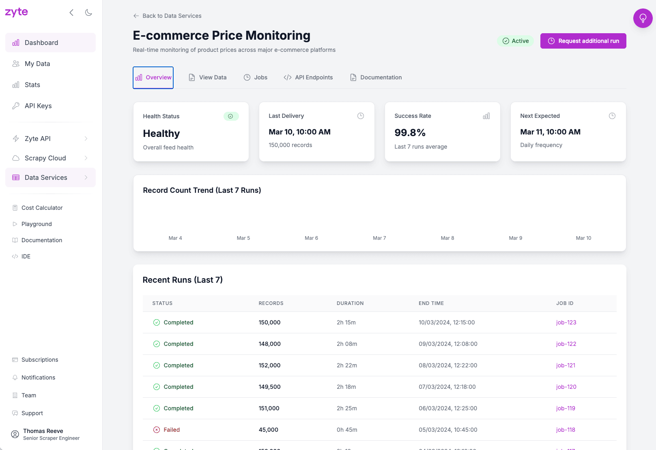This screenshot has width=656, height=450.
Task: Go to My Data
Action: [x=50, y=64]
